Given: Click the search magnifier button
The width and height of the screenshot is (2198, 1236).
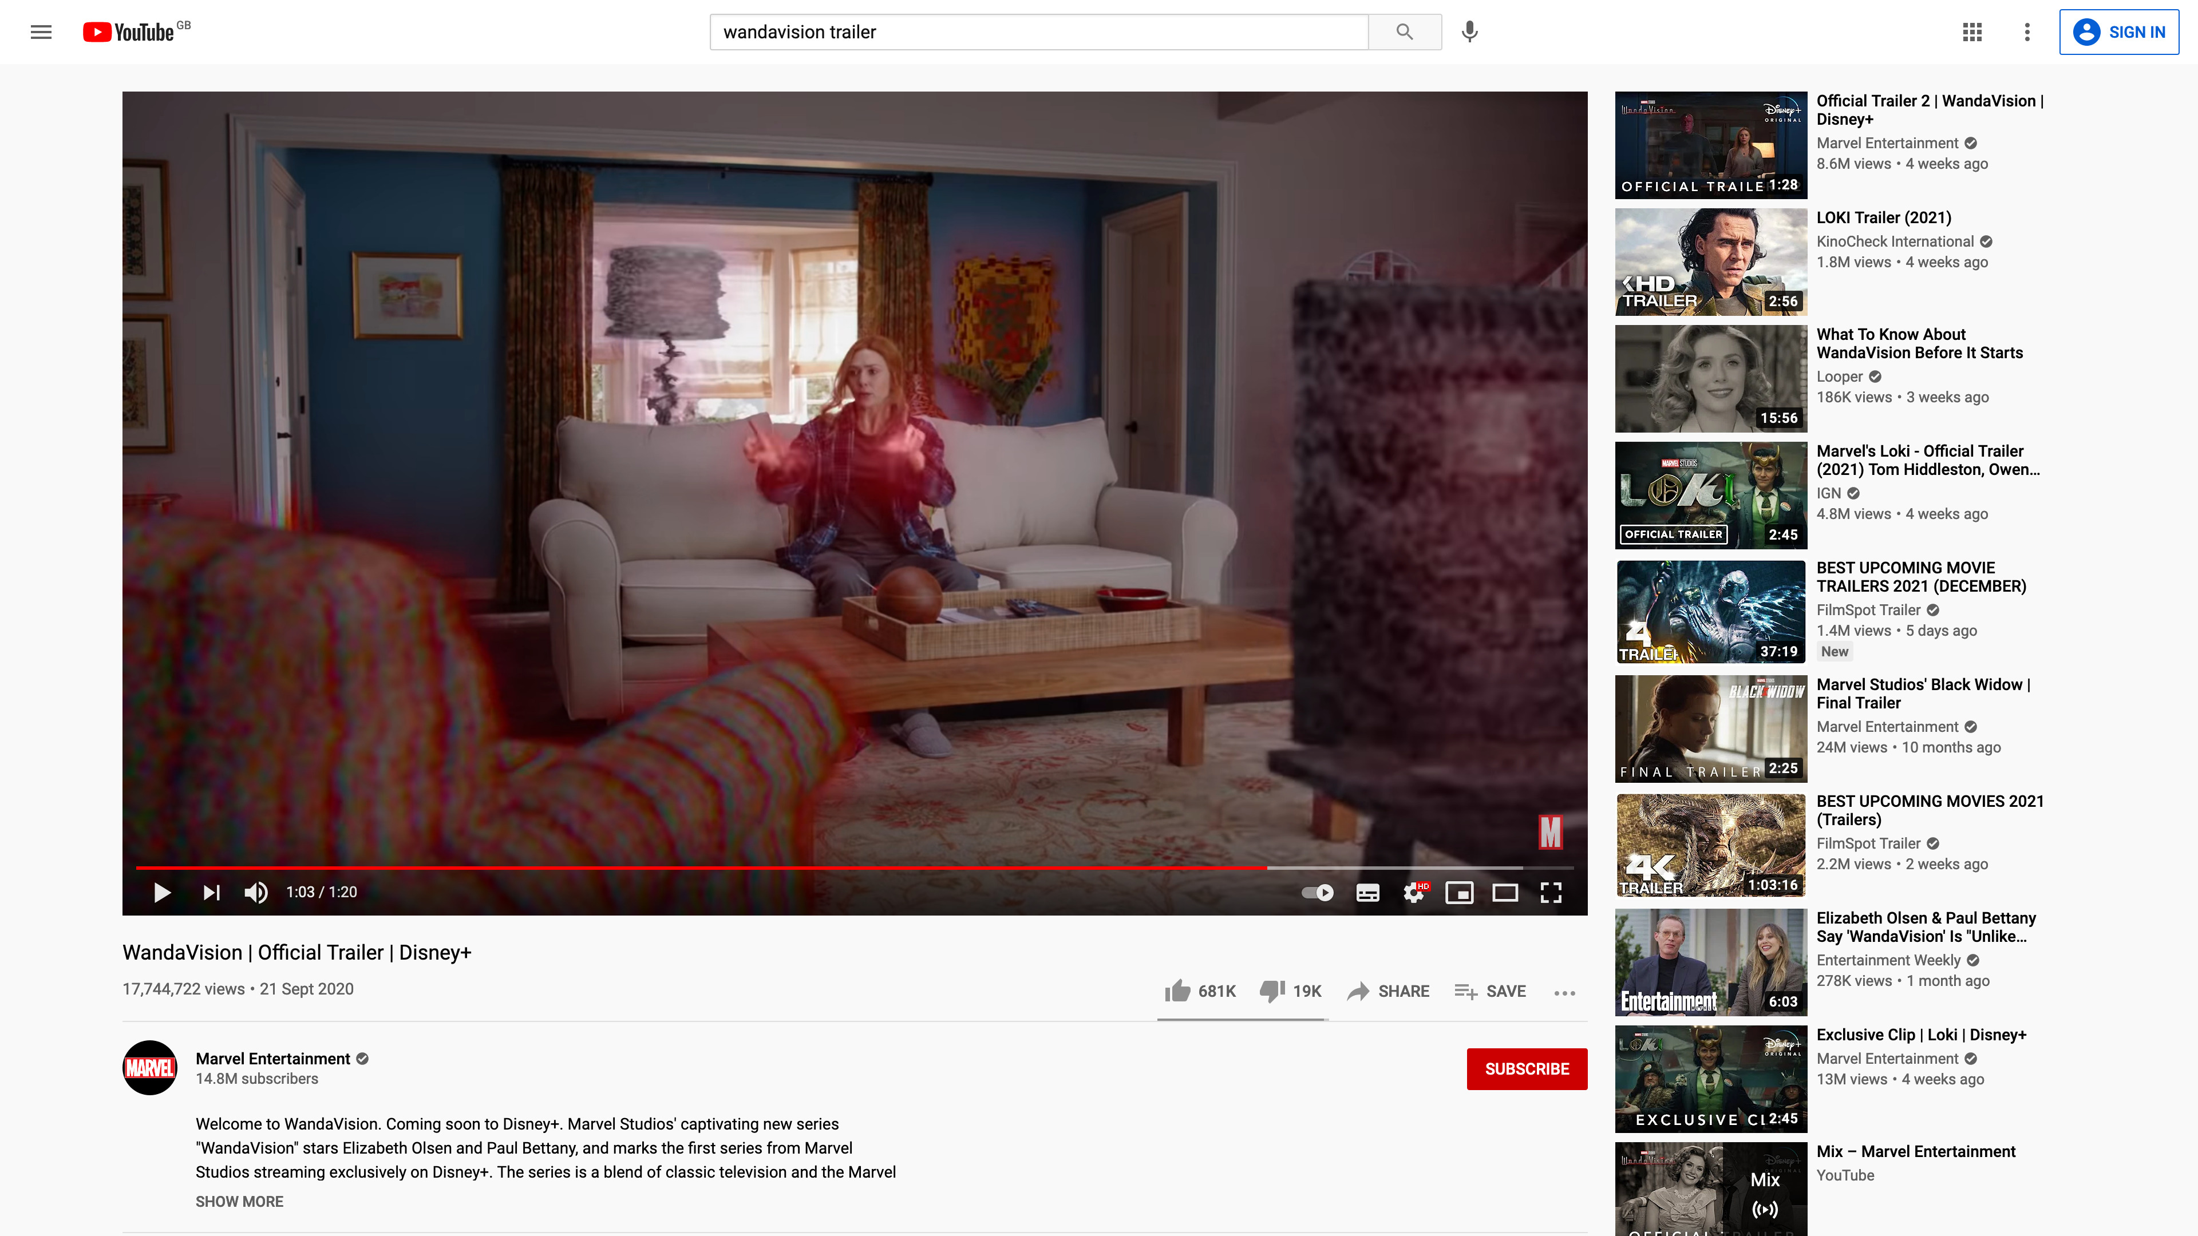Looking at the screenshot, I should tap(1405, 33).
